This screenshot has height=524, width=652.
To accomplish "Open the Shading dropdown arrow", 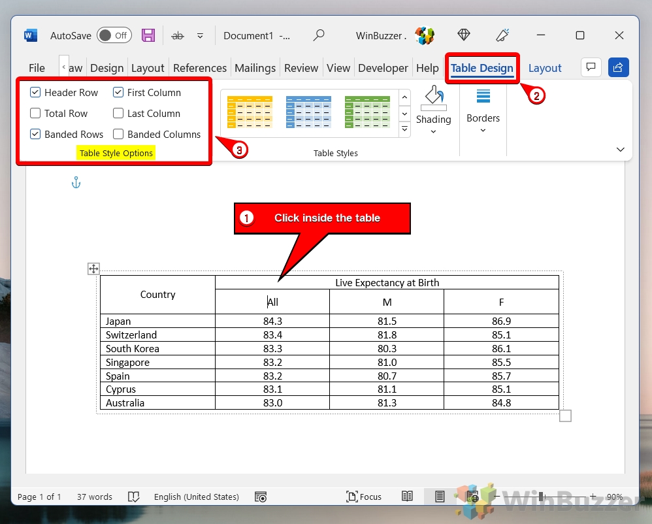I will click(x=433, y=131).
